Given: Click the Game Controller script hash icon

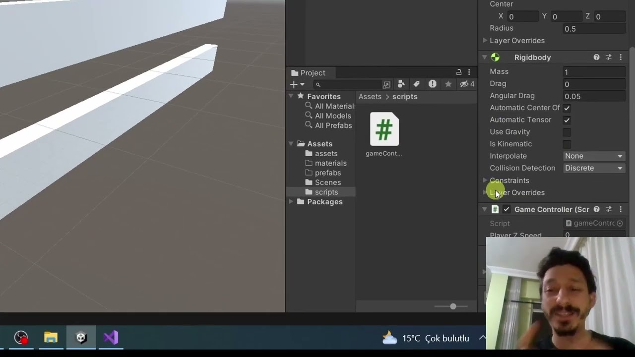Looking at the screenshot, I should tap(495, 209).
